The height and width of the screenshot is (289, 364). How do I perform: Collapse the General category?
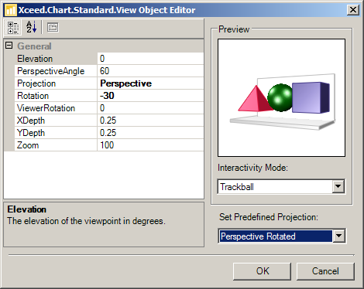[9, 46]
